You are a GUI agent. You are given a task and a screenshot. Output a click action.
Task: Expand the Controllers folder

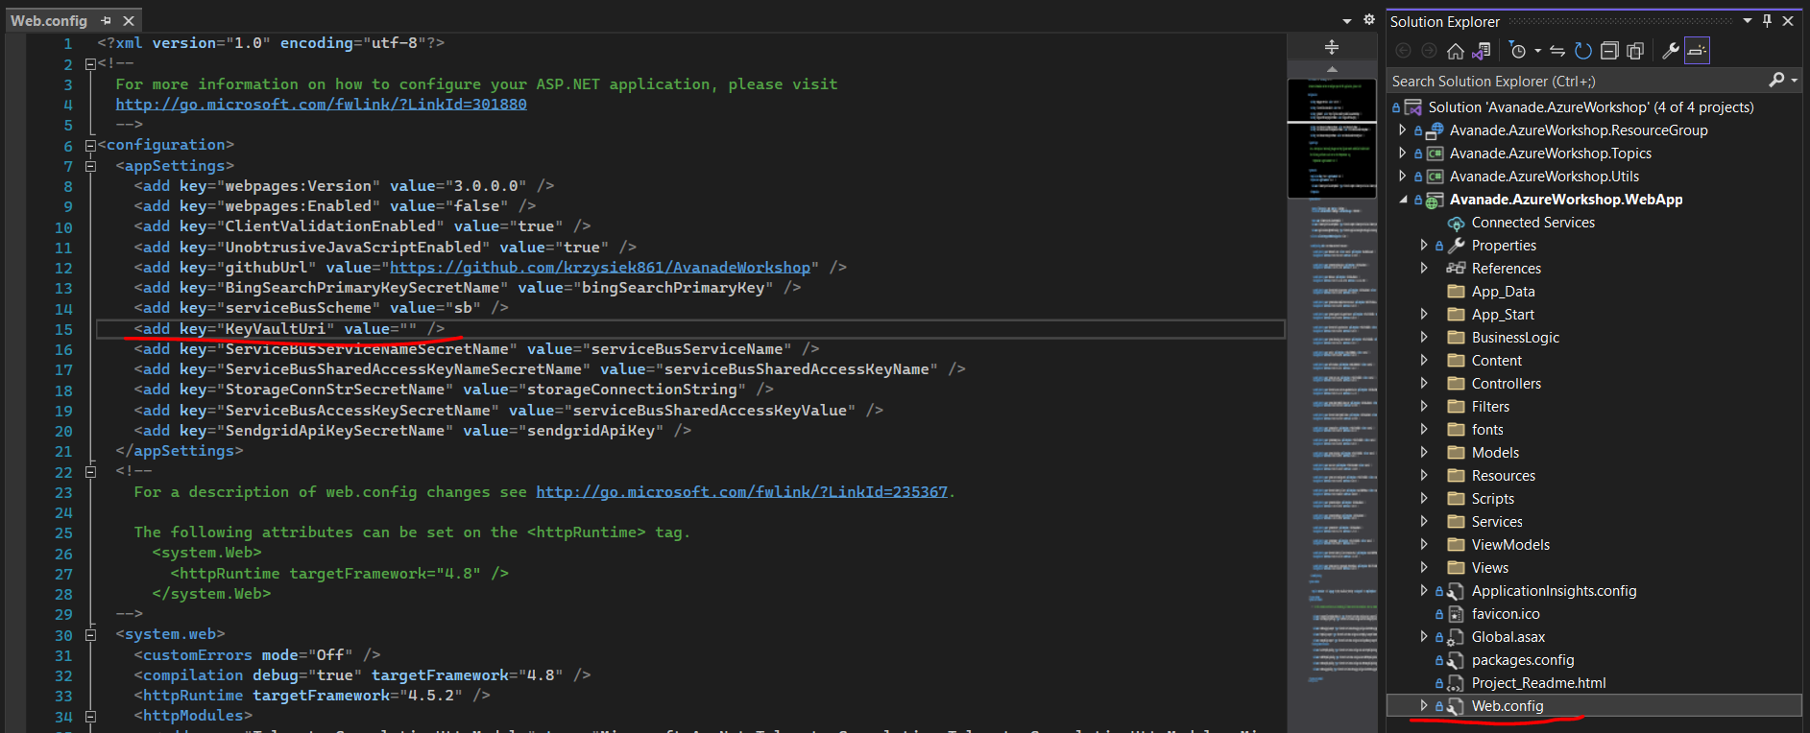click(x=1424, y=383)
